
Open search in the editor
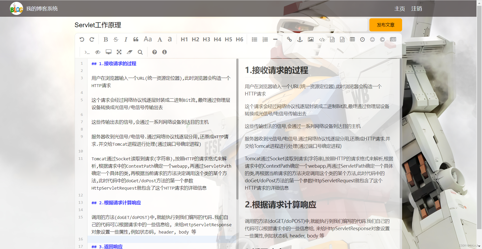(x=140, y=52)
